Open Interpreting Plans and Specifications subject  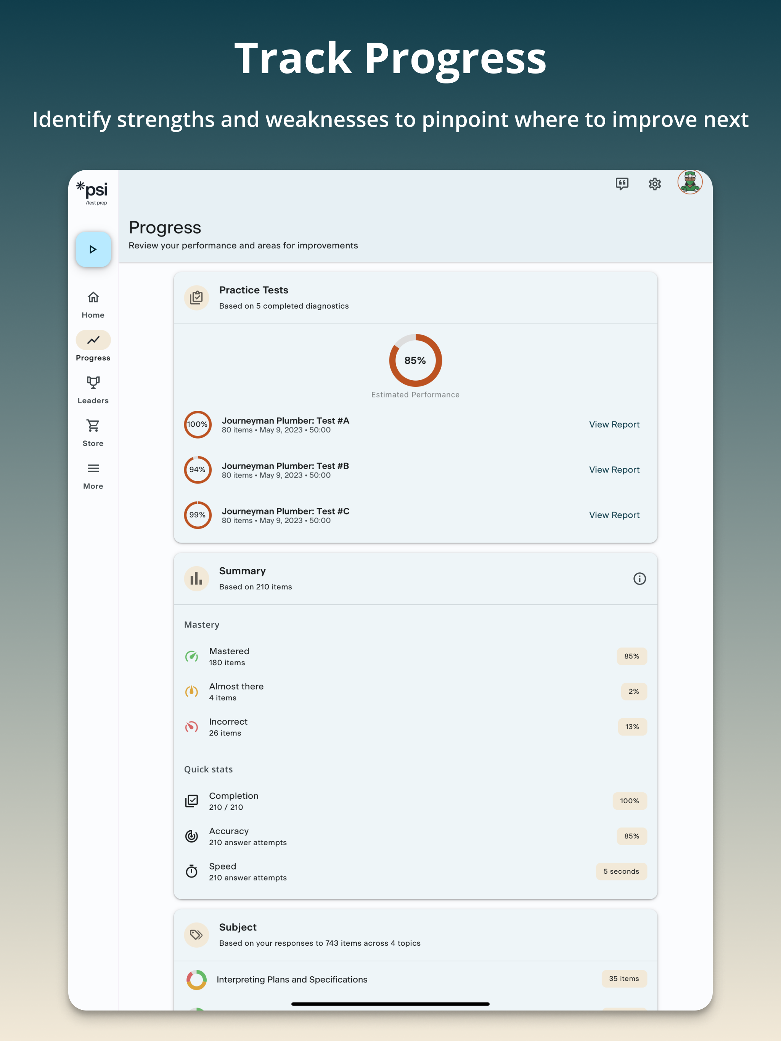pos(292,979)
